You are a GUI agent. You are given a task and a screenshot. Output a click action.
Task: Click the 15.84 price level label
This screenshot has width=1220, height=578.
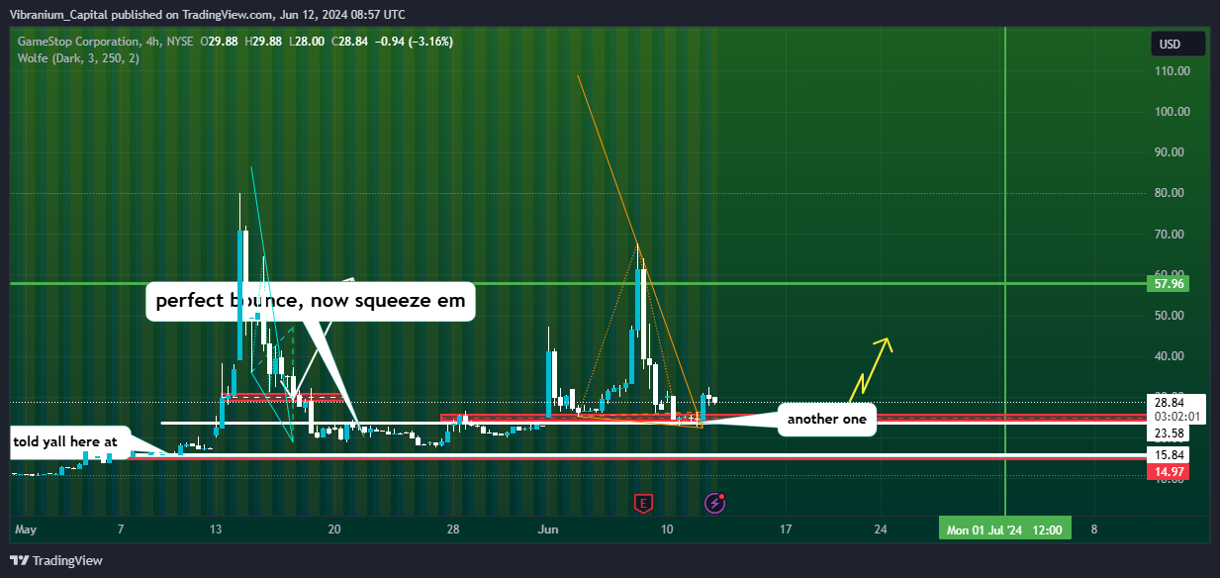(1168, 455)
